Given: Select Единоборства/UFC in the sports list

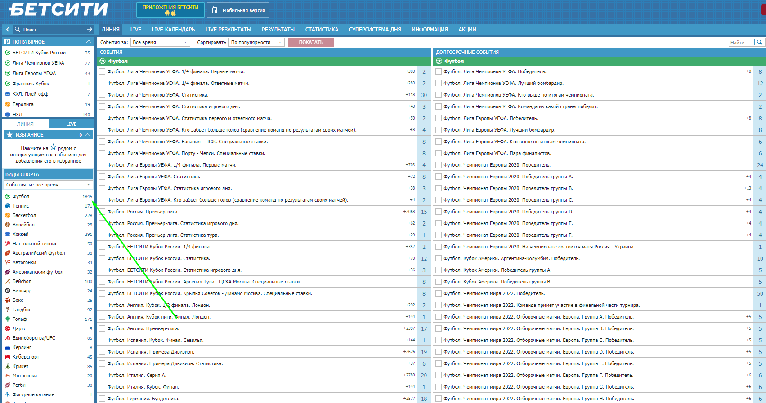Looking at the screenshot, I should tap(34, 338).
